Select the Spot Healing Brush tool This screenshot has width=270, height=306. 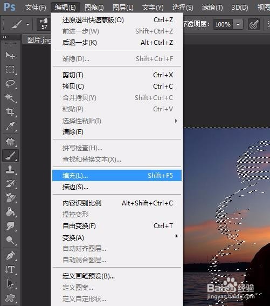click(10, 141)
